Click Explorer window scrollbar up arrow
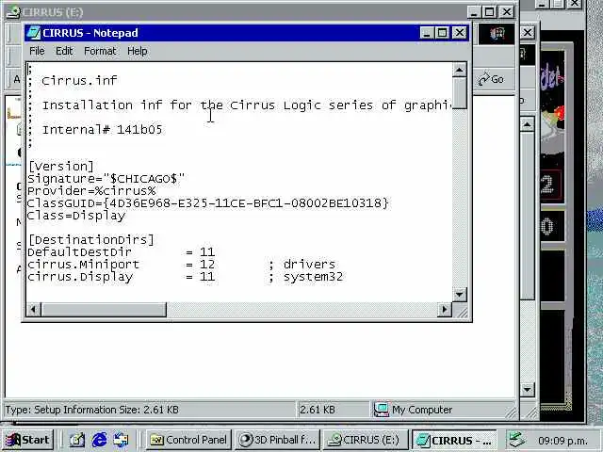This screenshot has height=452, width=603. click(528, 124)
